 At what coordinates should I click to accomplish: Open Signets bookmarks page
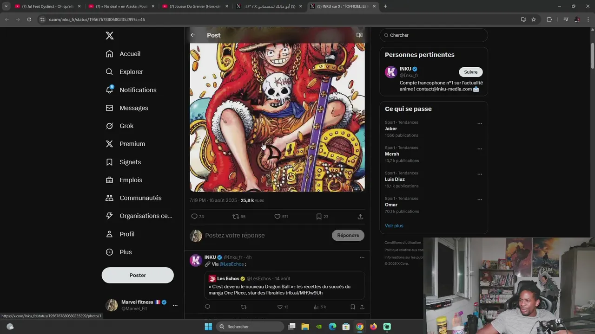click(x=123, y=162)
